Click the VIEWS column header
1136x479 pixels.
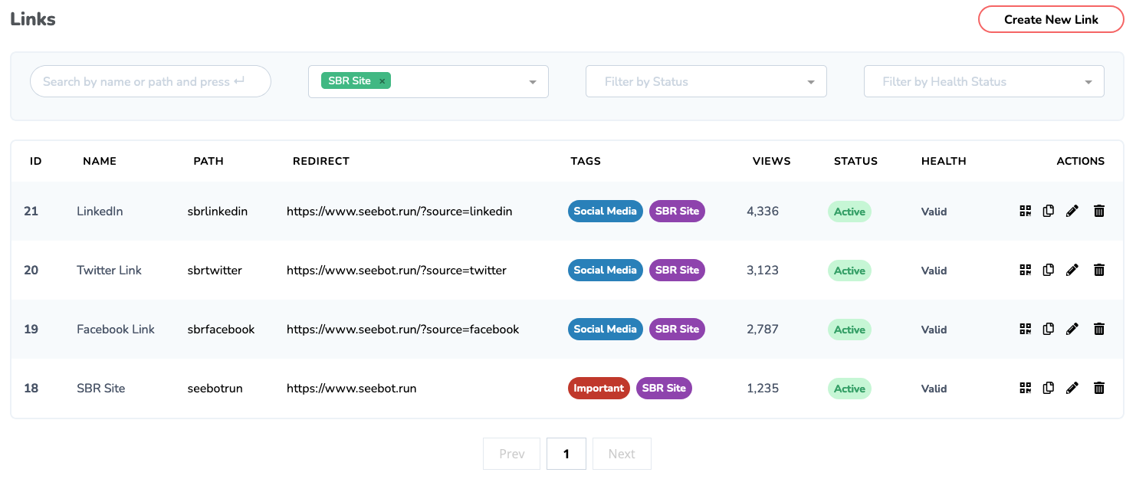tap(772, 161)
